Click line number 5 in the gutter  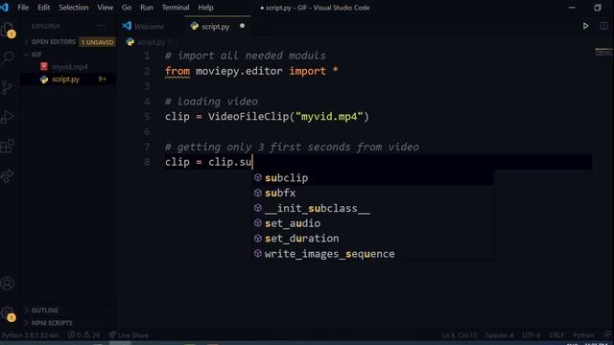tap(147, 117)
